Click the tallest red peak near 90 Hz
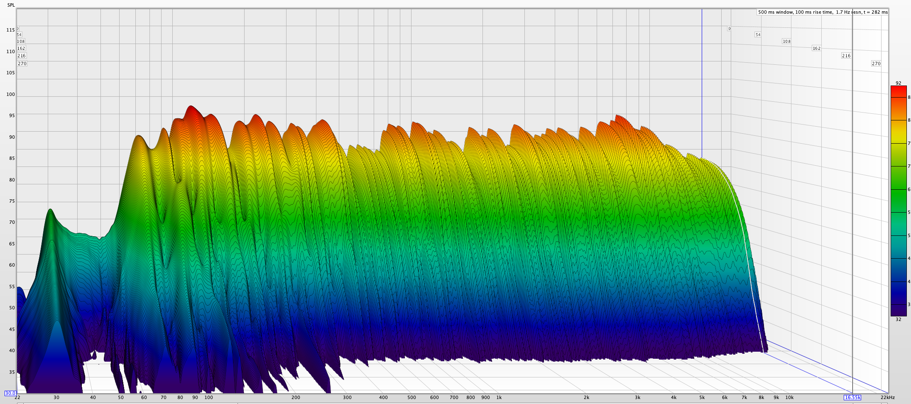Image resolution: width=911 pixels, height=404 pixels. [x=190, y=107]
